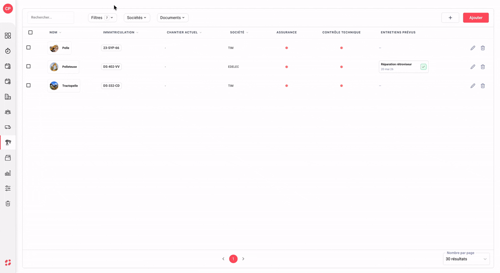Select the Pelle row checkbox
Viewport: 500px width, 273px height.
coord(28,47)
